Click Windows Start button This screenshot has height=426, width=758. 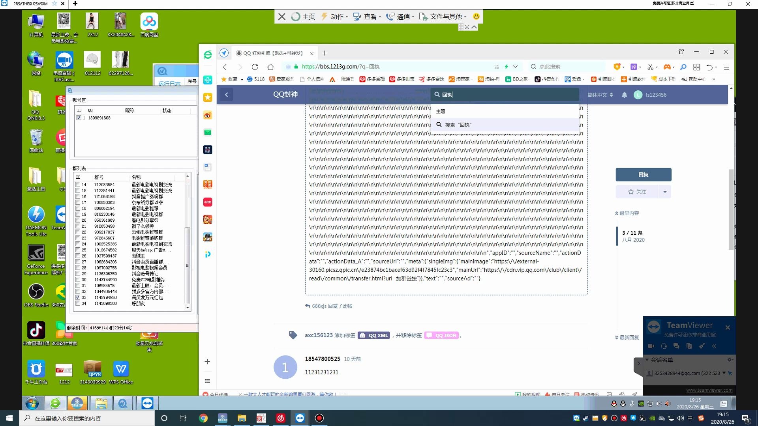pos(9,418)
